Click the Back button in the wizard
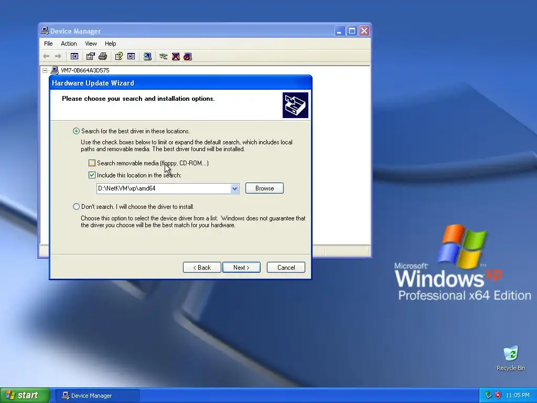This screenshot has width=537, height=403. coord(202,267)
